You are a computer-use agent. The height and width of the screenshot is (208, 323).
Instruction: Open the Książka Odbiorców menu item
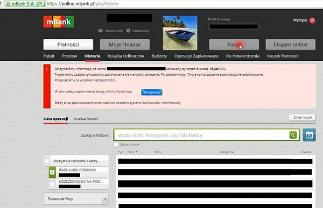click(x=126, y=56)
